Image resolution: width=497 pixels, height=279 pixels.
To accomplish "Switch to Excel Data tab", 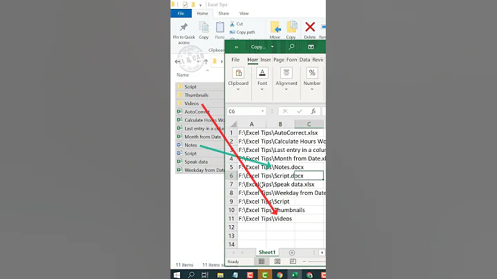I will [304, 59].
